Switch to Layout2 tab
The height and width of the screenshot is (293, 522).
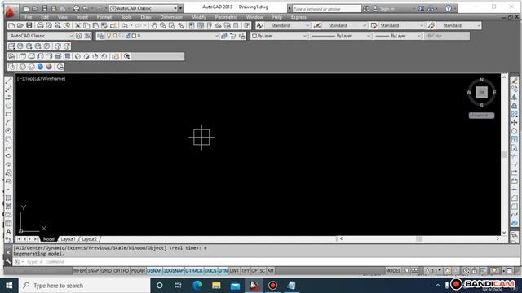pyautogui.click(x=89, y=239)
